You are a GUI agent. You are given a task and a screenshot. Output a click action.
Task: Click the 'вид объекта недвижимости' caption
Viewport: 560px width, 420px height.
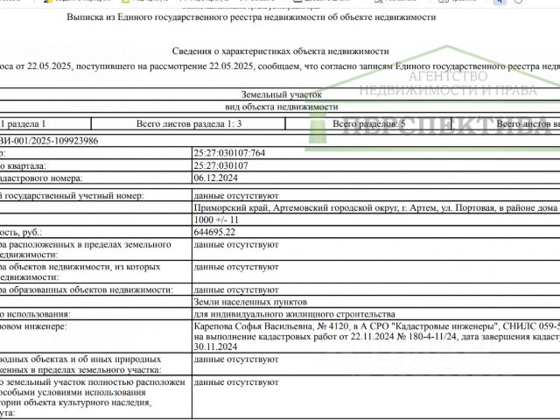281,107
